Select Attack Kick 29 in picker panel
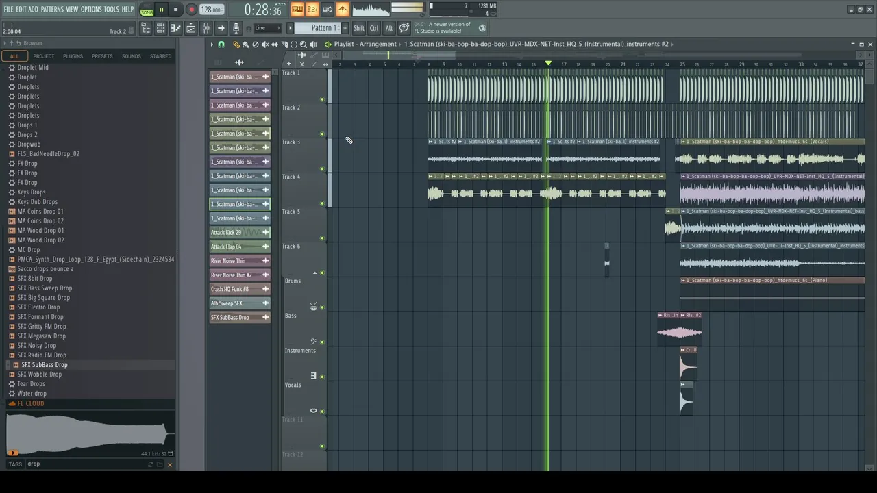This screenshot has height=493, width=877. 240,233
